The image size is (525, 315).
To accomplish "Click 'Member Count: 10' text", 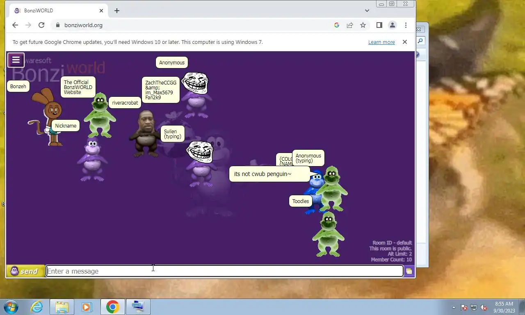I will [x=391, y=260].
